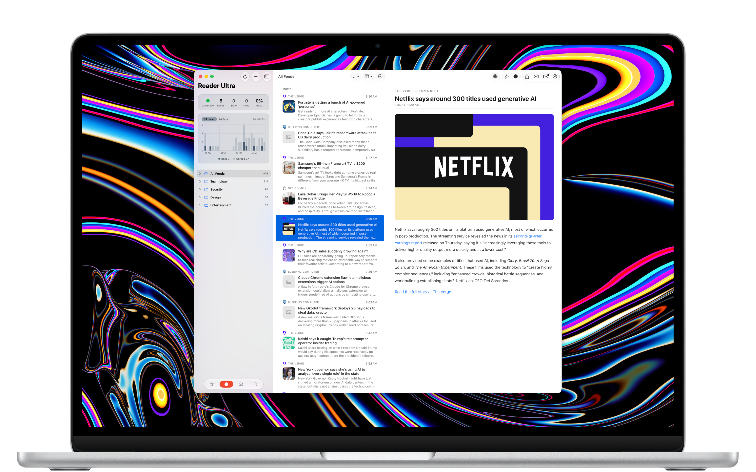Open the Laila Gohar Beverage Fridge article
The height and width of the screenshot is (472, 756).
pos(330,200)
